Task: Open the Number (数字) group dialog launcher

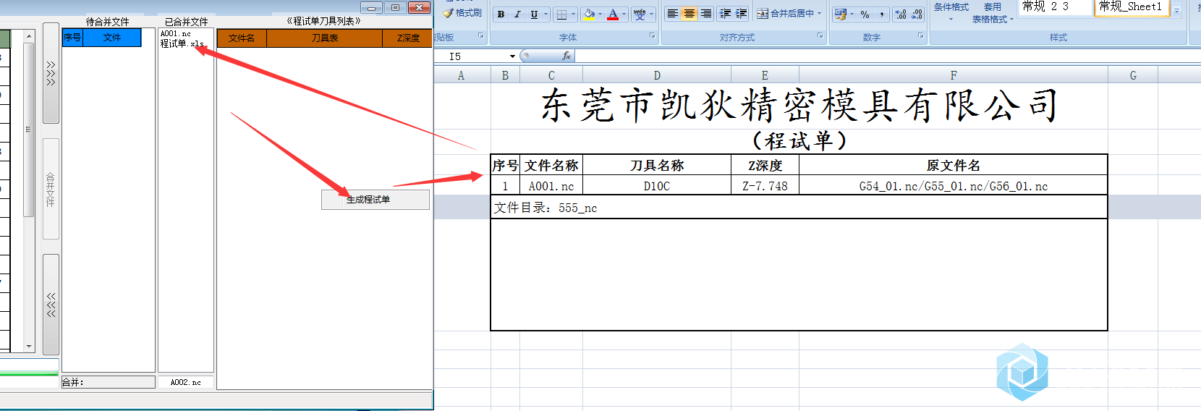Action: [x=921, y=35]
